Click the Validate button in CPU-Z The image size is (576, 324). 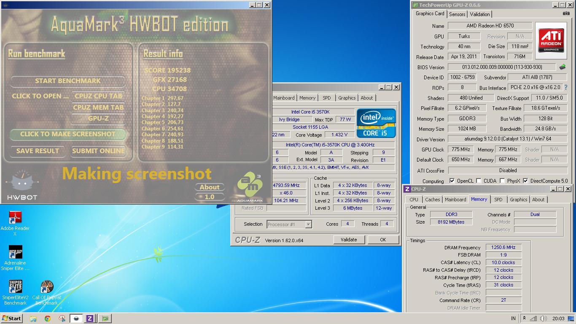point(349,240)
